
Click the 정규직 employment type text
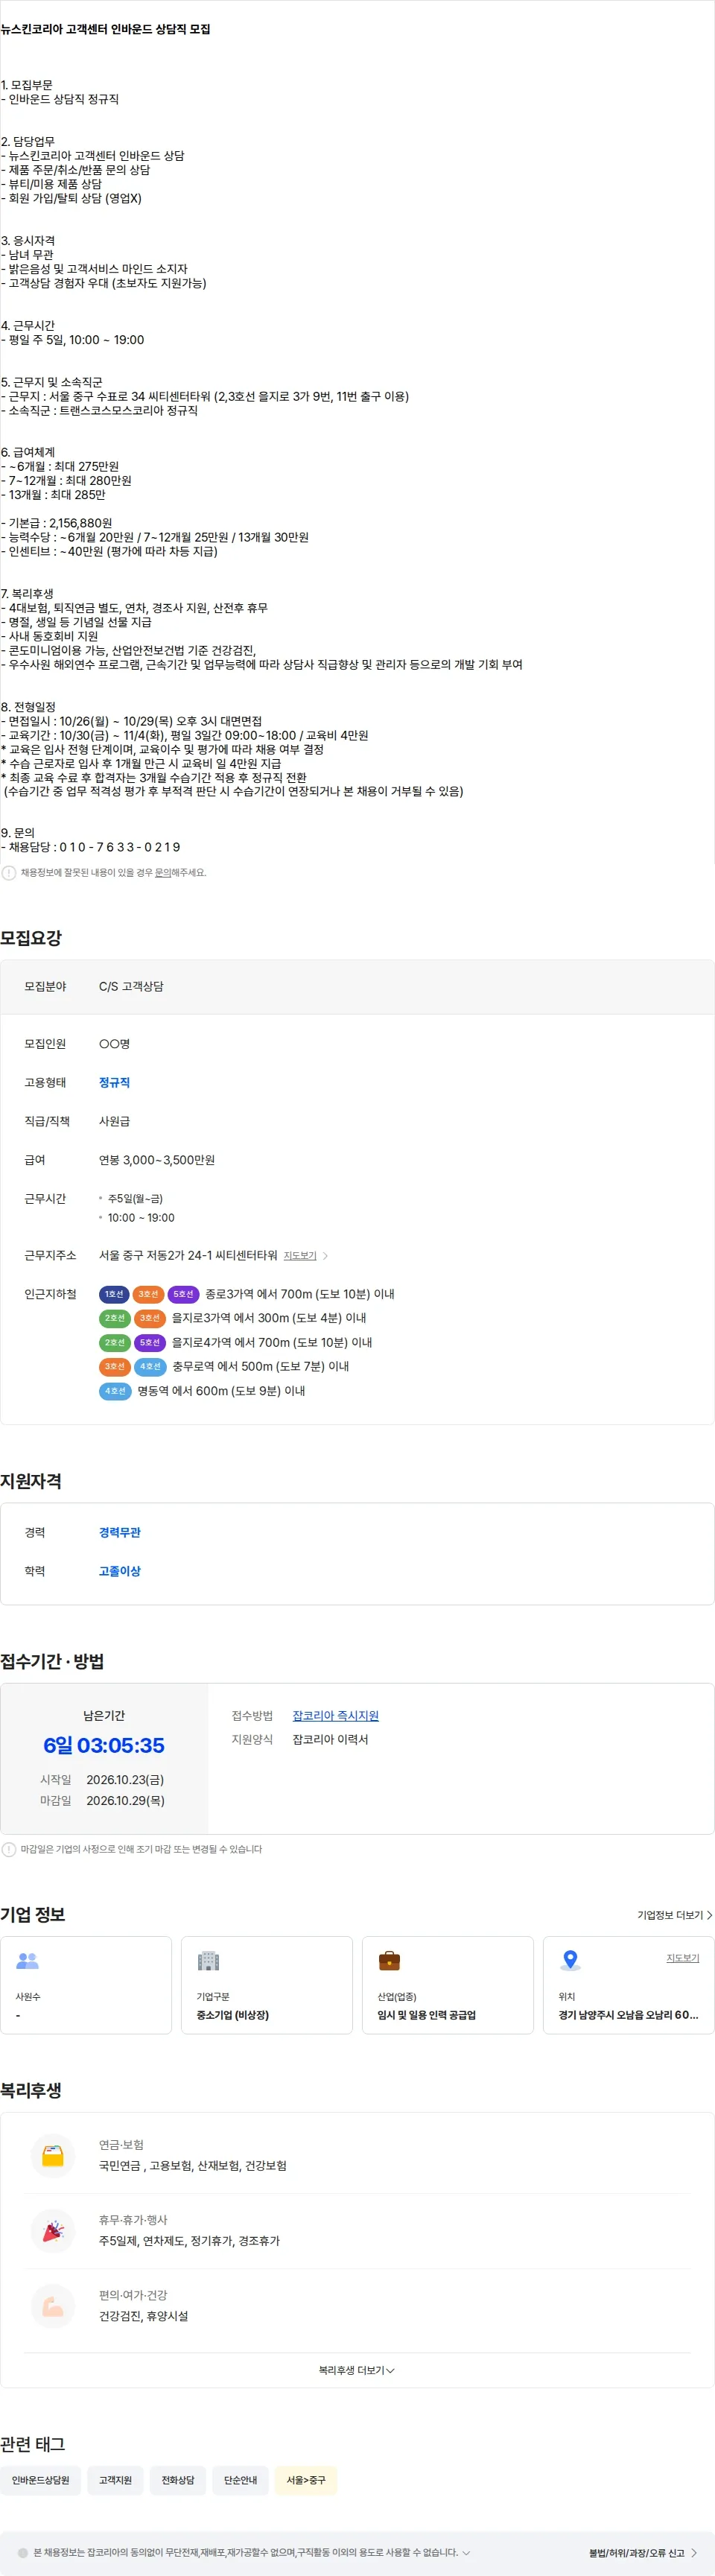pos(114,1083)
